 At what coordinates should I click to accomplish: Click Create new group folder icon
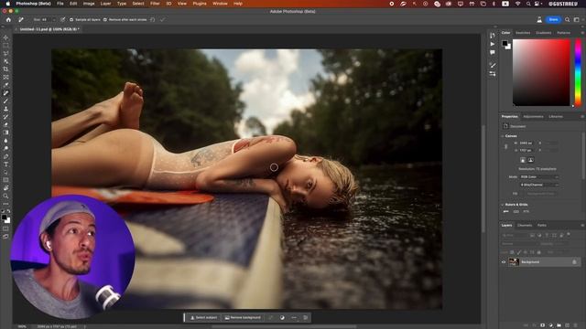click(x=559, y=325)
